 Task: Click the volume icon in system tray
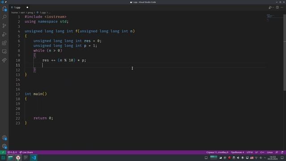click(x=238, y=158)
